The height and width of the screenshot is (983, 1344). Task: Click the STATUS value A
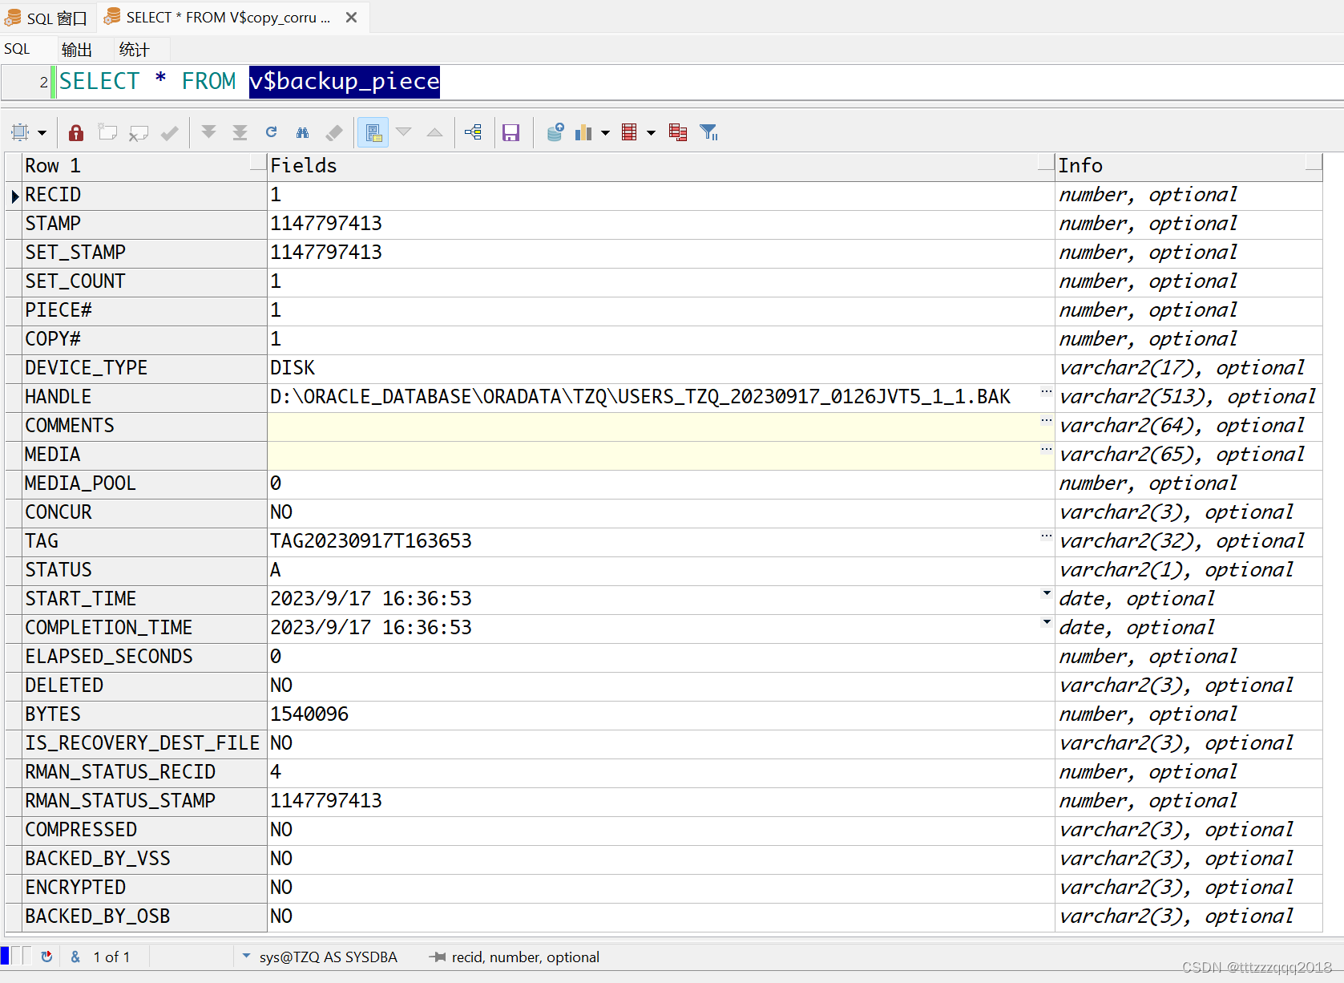click(276, 570)
